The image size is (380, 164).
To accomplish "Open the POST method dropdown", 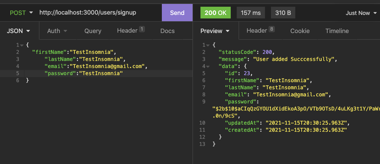I will [x=21, y=13].
